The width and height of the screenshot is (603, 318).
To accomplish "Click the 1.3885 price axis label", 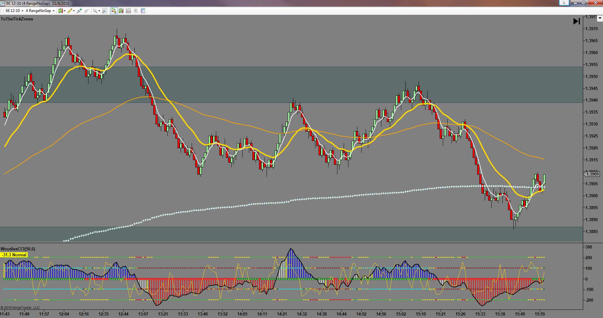I will tap(591, 232).
